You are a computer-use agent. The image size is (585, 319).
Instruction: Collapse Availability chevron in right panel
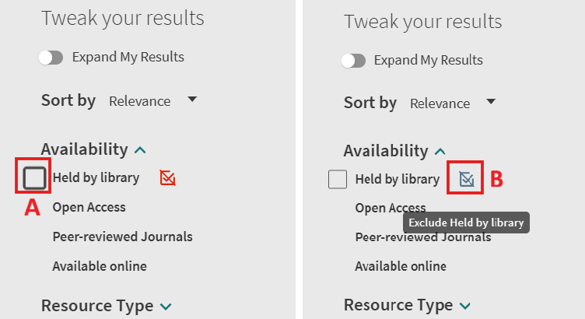pyautogui.click(x=440, y=152)
